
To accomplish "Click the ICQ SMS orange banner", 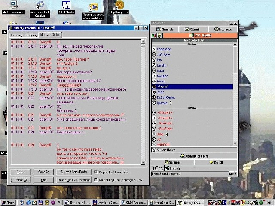I will (x=200, y=36).
